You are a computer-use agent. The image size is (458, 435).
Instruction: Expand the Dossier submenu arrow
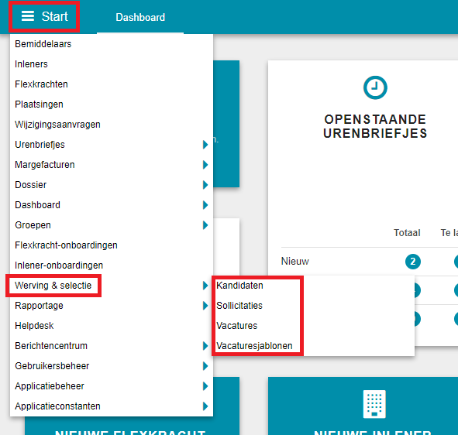click(x=205, y=185)
